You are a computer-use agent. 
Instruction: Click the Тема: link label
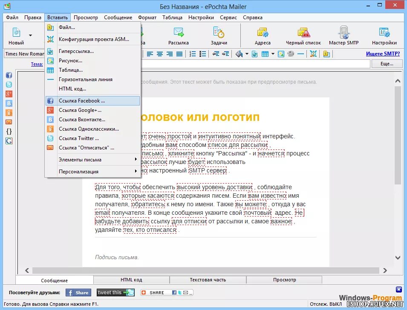coord(37,64)
